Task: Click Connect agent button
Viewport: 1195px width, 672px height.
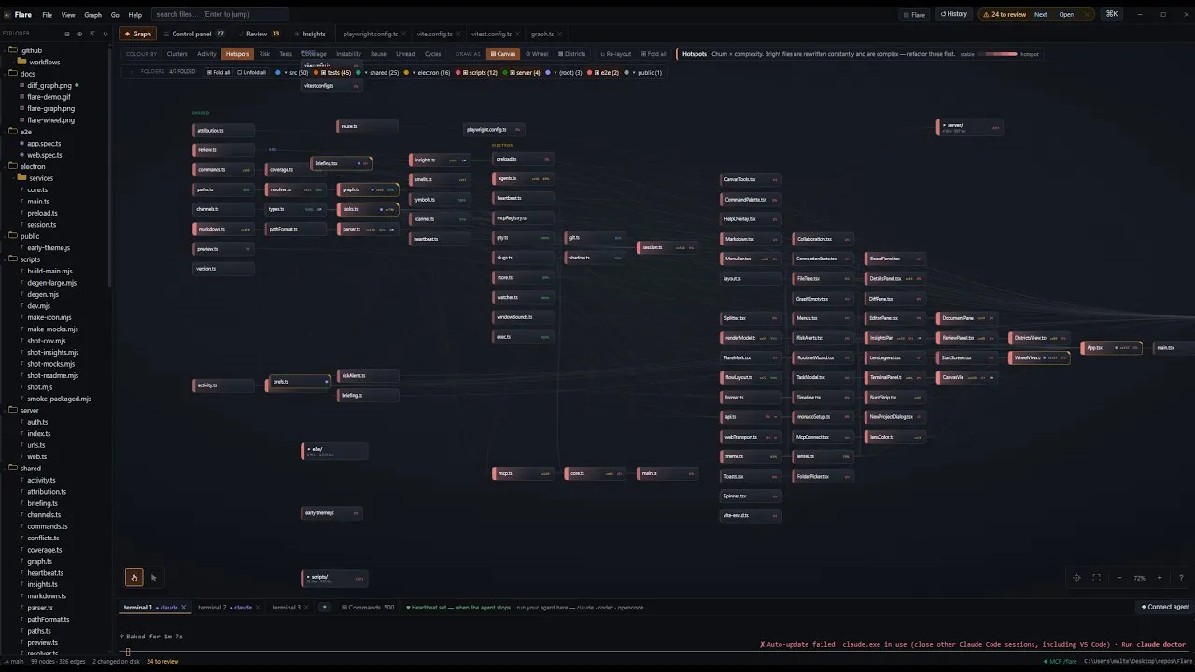Action: tap(1164, 607)
